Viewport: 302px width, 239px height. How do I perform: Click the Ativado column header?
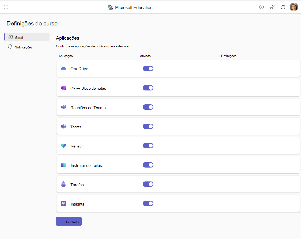pos(145,56)
